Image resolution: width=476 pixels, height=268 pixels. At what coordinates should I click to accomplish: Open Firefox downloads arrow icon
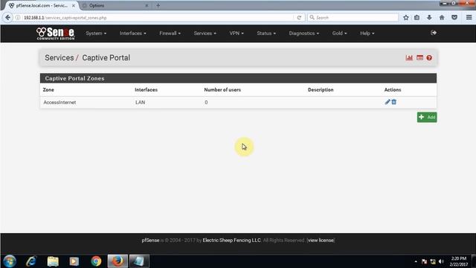[x=429, y=18]
